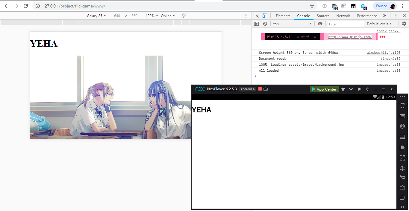This screenshot has height=211, width=409.
Task: Focus the console Filter input field
Action: [x=346, y=24]
